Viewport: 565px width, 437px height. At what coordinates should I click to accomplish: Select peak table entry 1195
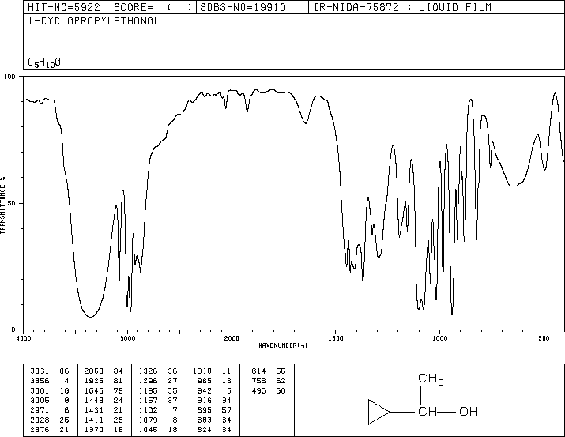[x=158, y=390]
